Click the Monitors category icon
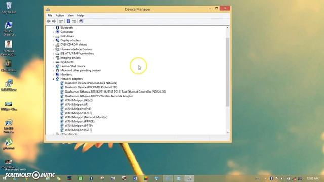324x182 pixels. (57, 75)
